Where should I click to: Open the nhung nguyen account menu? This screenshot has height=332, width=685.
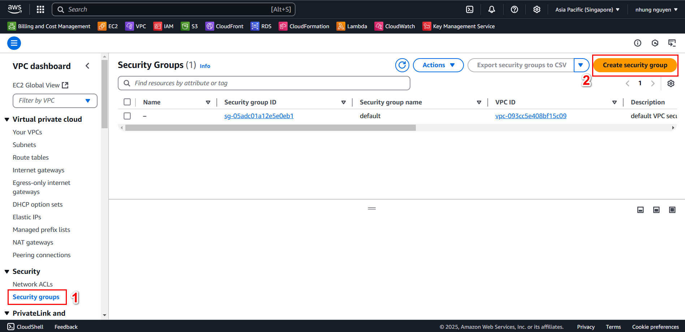656,10
